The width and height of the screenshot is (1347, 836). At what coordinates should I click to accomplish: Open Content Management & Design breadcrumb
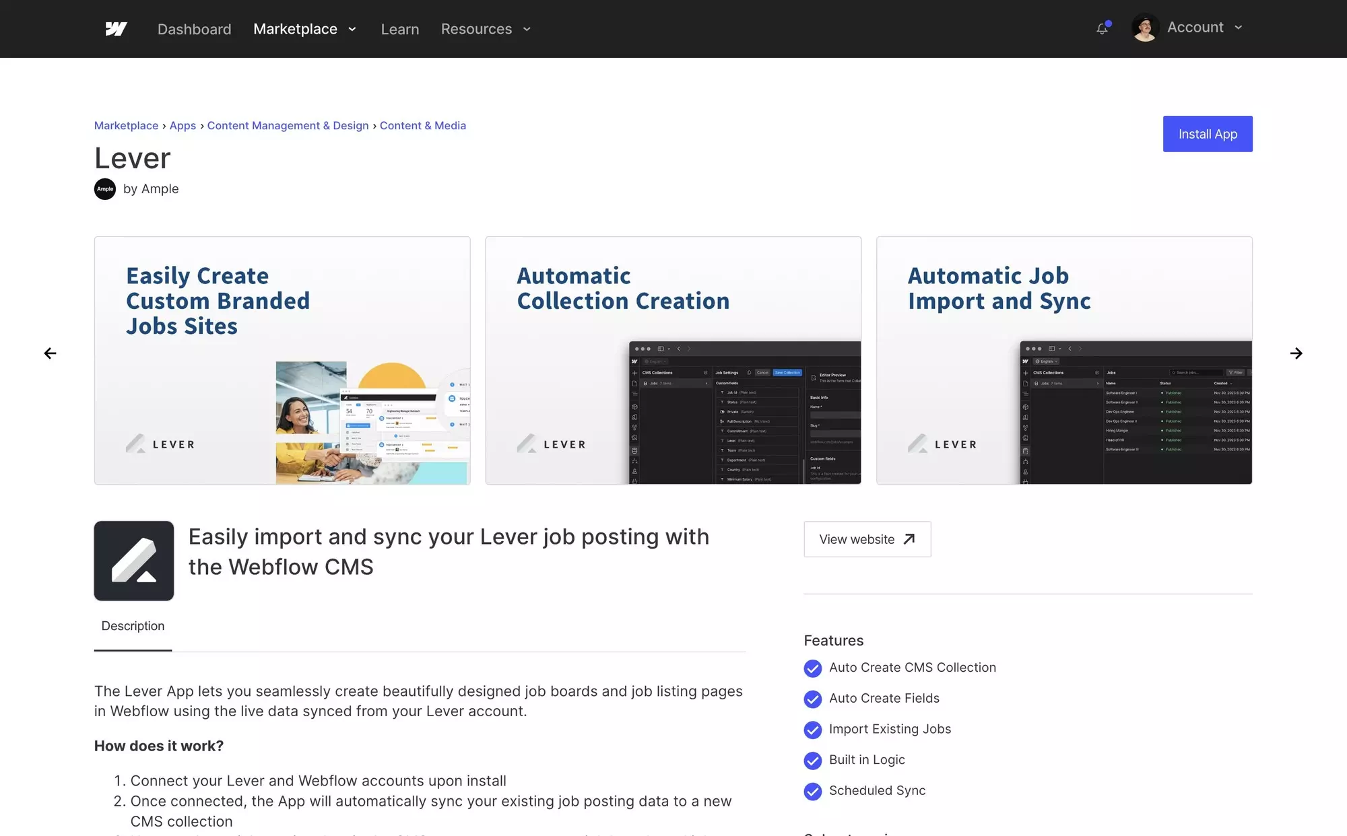tap(288, 125)
